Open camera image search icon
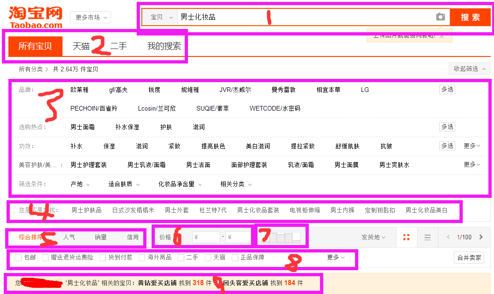Image resolution: width=494 pixels, height=294 pixels. (x=440, y=17)
